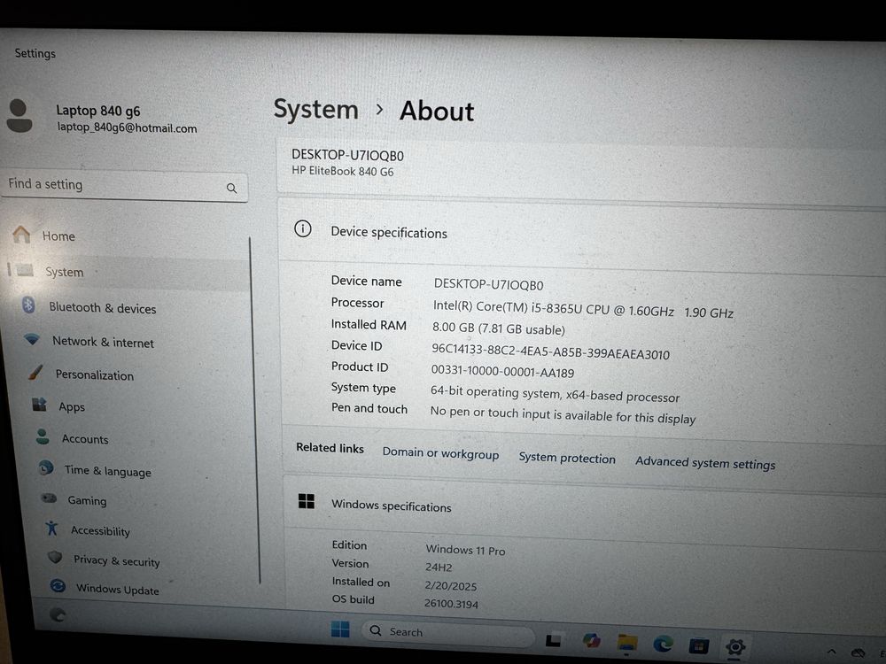
Task: Click the Home house icon
Action: click(x=21, y=234)
